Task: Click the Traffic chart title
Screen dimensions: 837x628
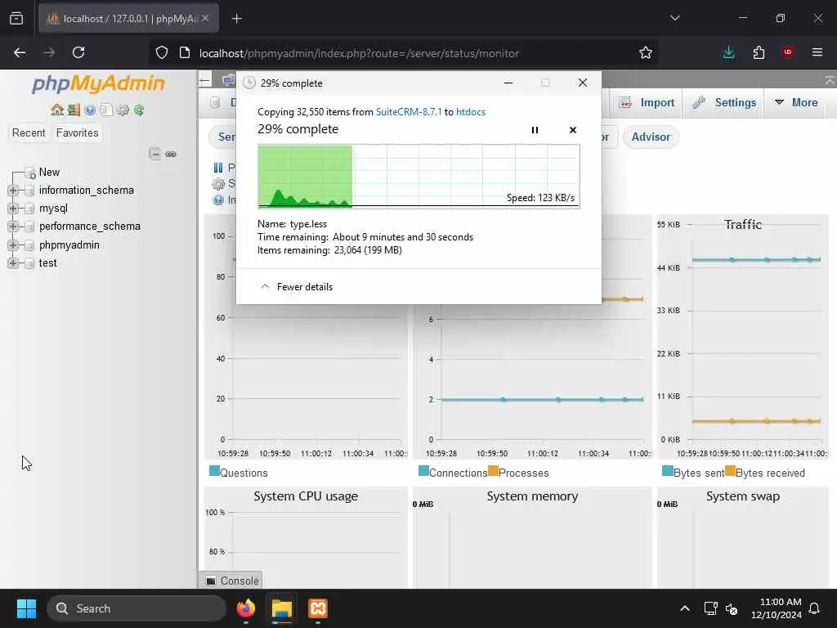Action: tap(743, 224)
